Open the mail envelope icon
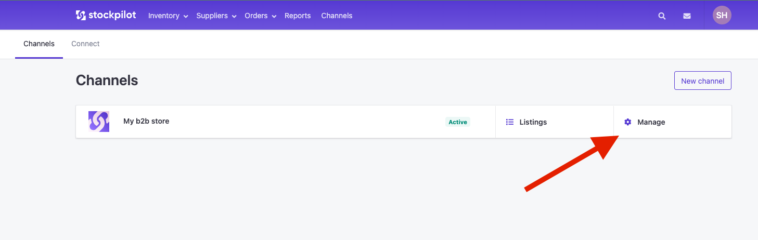Screen dimensions: 758x240 coord(687,16)
